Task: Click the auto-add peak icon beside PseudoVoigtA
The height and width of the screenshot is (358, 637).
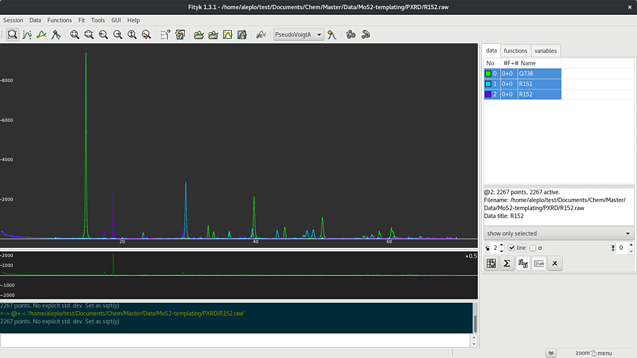Action: click(x=332, y=35)
